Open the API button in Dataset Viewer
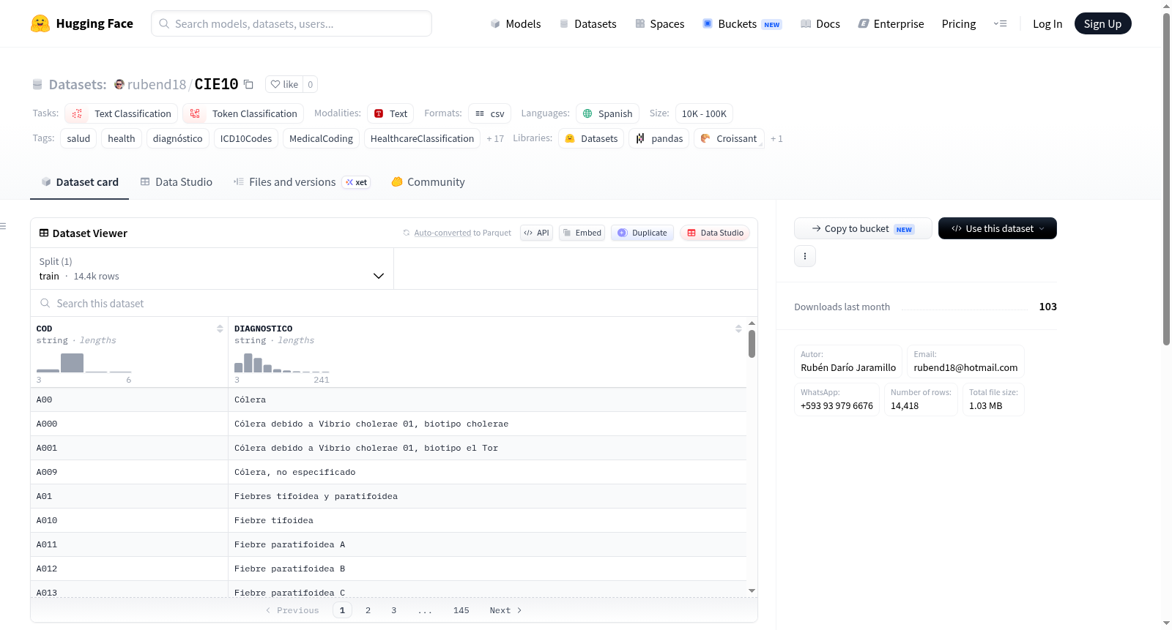 pyautogui.click(x=536, y=233)
